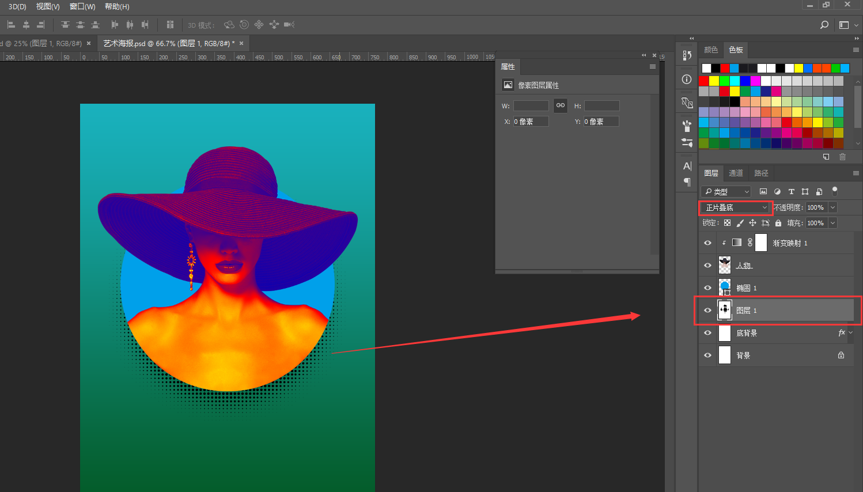Viewport: 863px width, 492px height.
Task: Click the search magnifier icon
Action: click(x=824, y=25)
